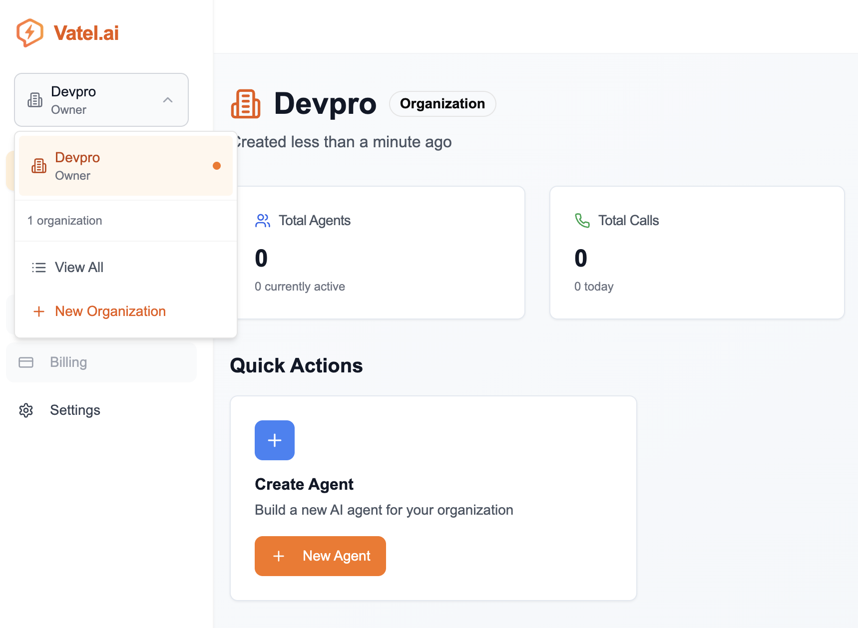The image size is (858, 628).
Task: Collapse the organization switcher chevron
Action: coord(168,100)
